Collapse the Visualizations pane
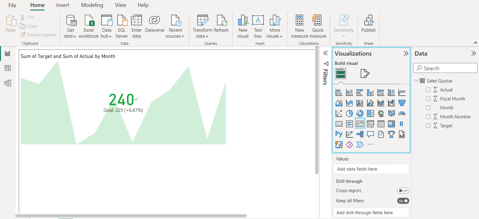This screenshot has height=219, width=479. tap(406, 53)
